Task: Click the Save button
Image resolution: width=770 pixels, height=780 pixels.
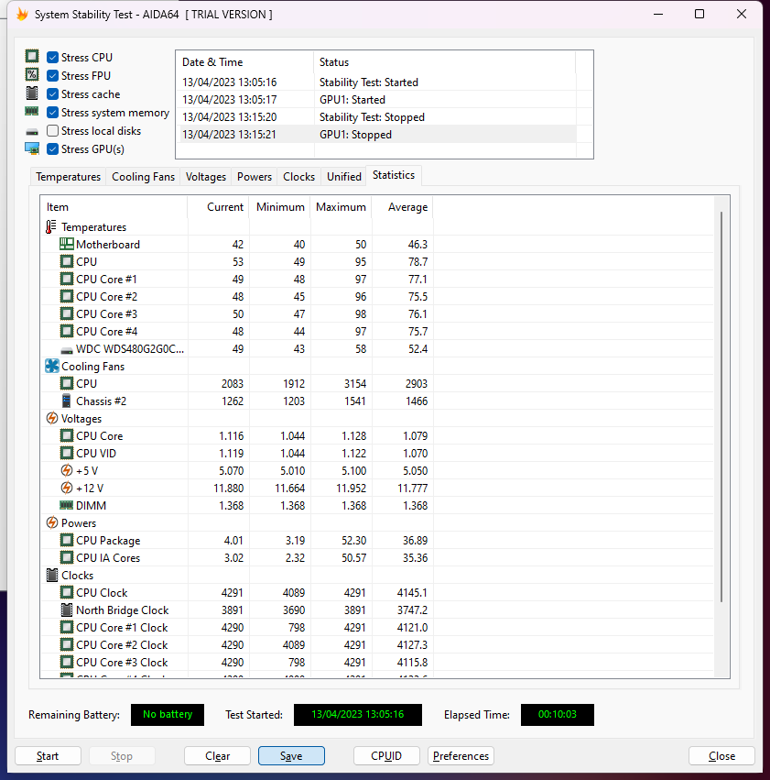Action: (291, 755)
